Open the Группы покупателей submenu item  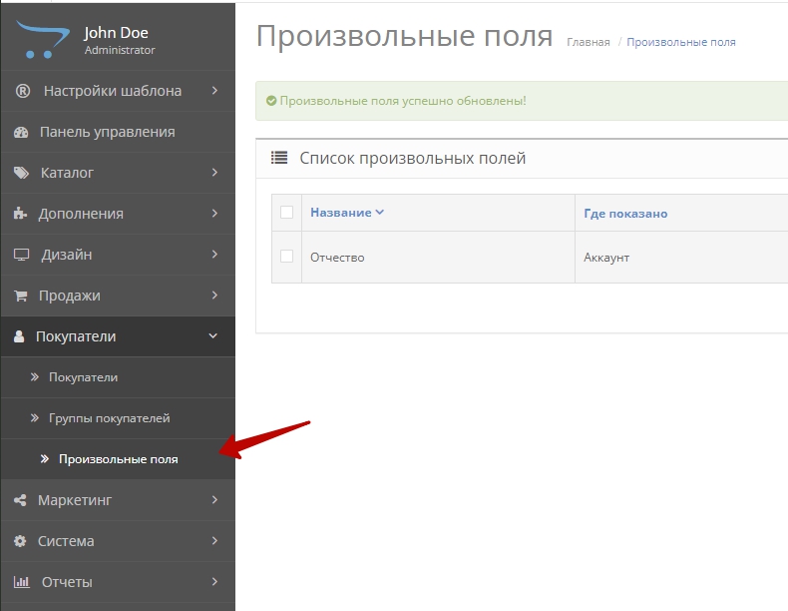click(118, 418)
